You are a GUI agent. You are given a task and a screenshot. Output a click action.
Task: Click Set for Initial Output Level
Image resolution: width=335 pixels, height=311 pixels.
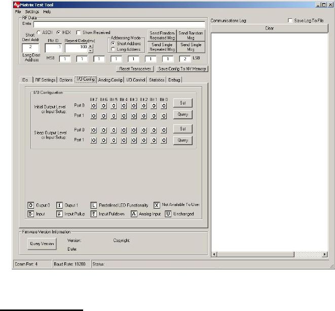[x=183, y=103]
